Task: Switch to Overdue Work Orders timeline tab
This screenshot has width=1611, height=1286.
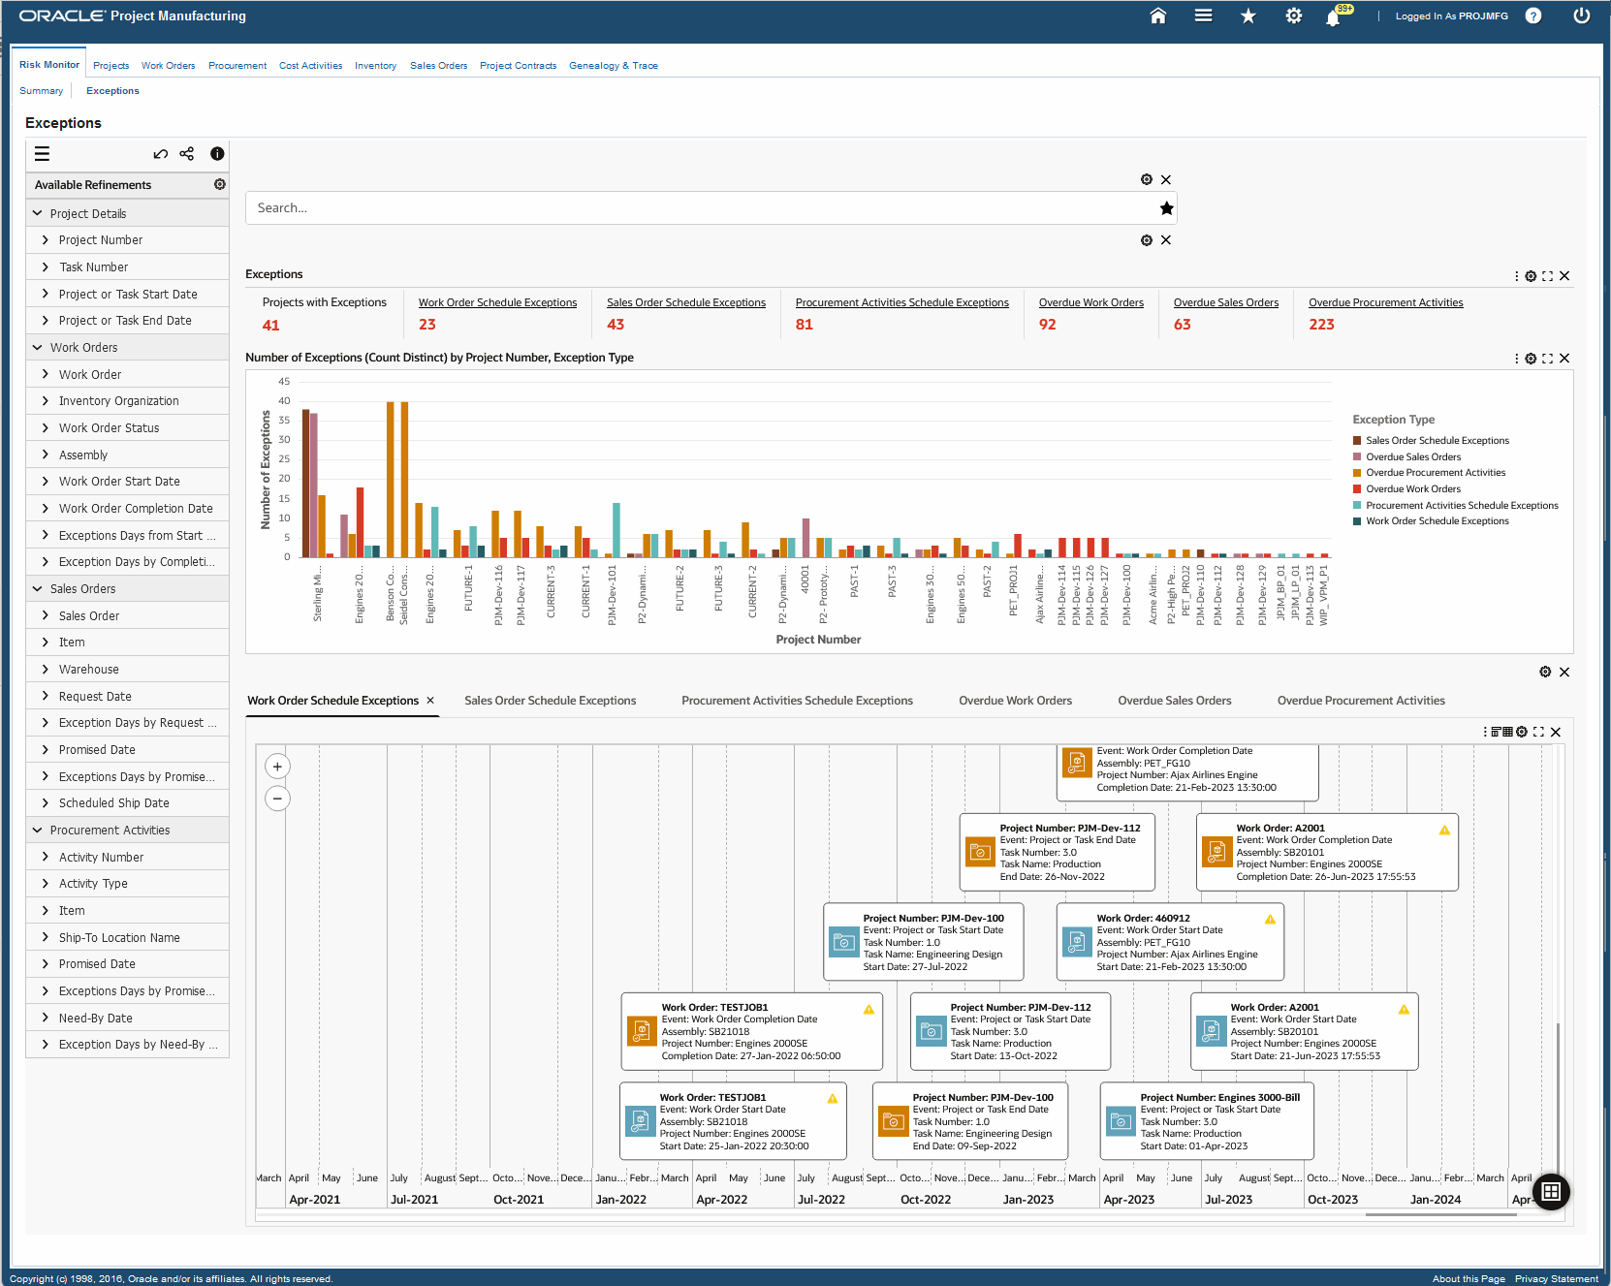Action: pyautogui.click(x=1015, y=701)
